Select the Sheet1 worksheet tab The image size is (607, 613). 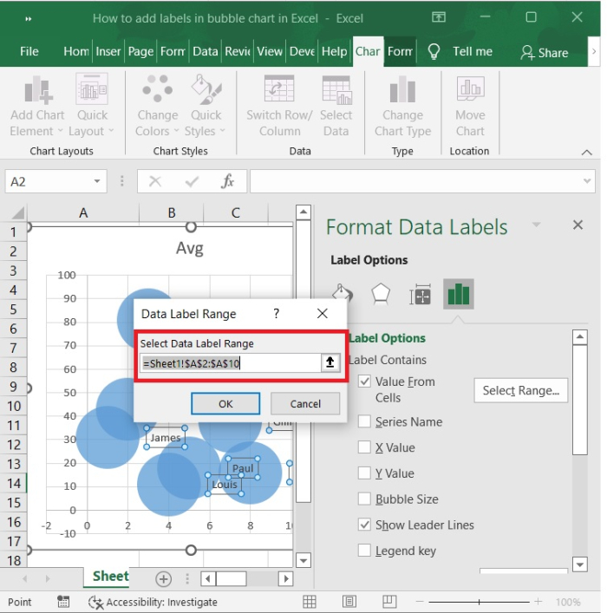pos(107,577)
